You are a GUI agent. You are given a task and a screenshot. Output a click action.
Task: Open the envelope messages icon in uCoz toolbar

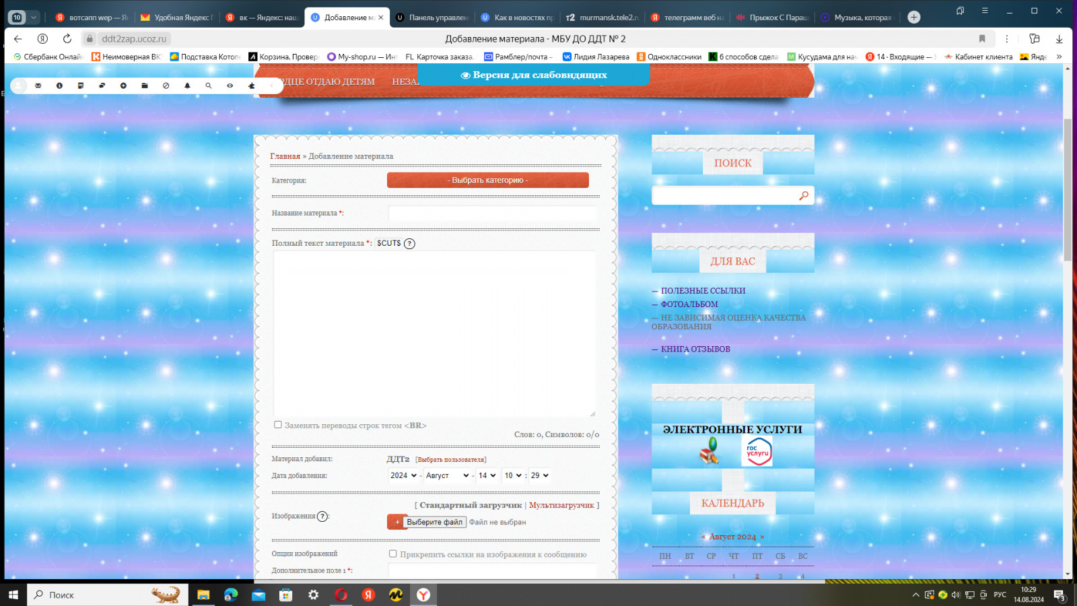point(38,86)
